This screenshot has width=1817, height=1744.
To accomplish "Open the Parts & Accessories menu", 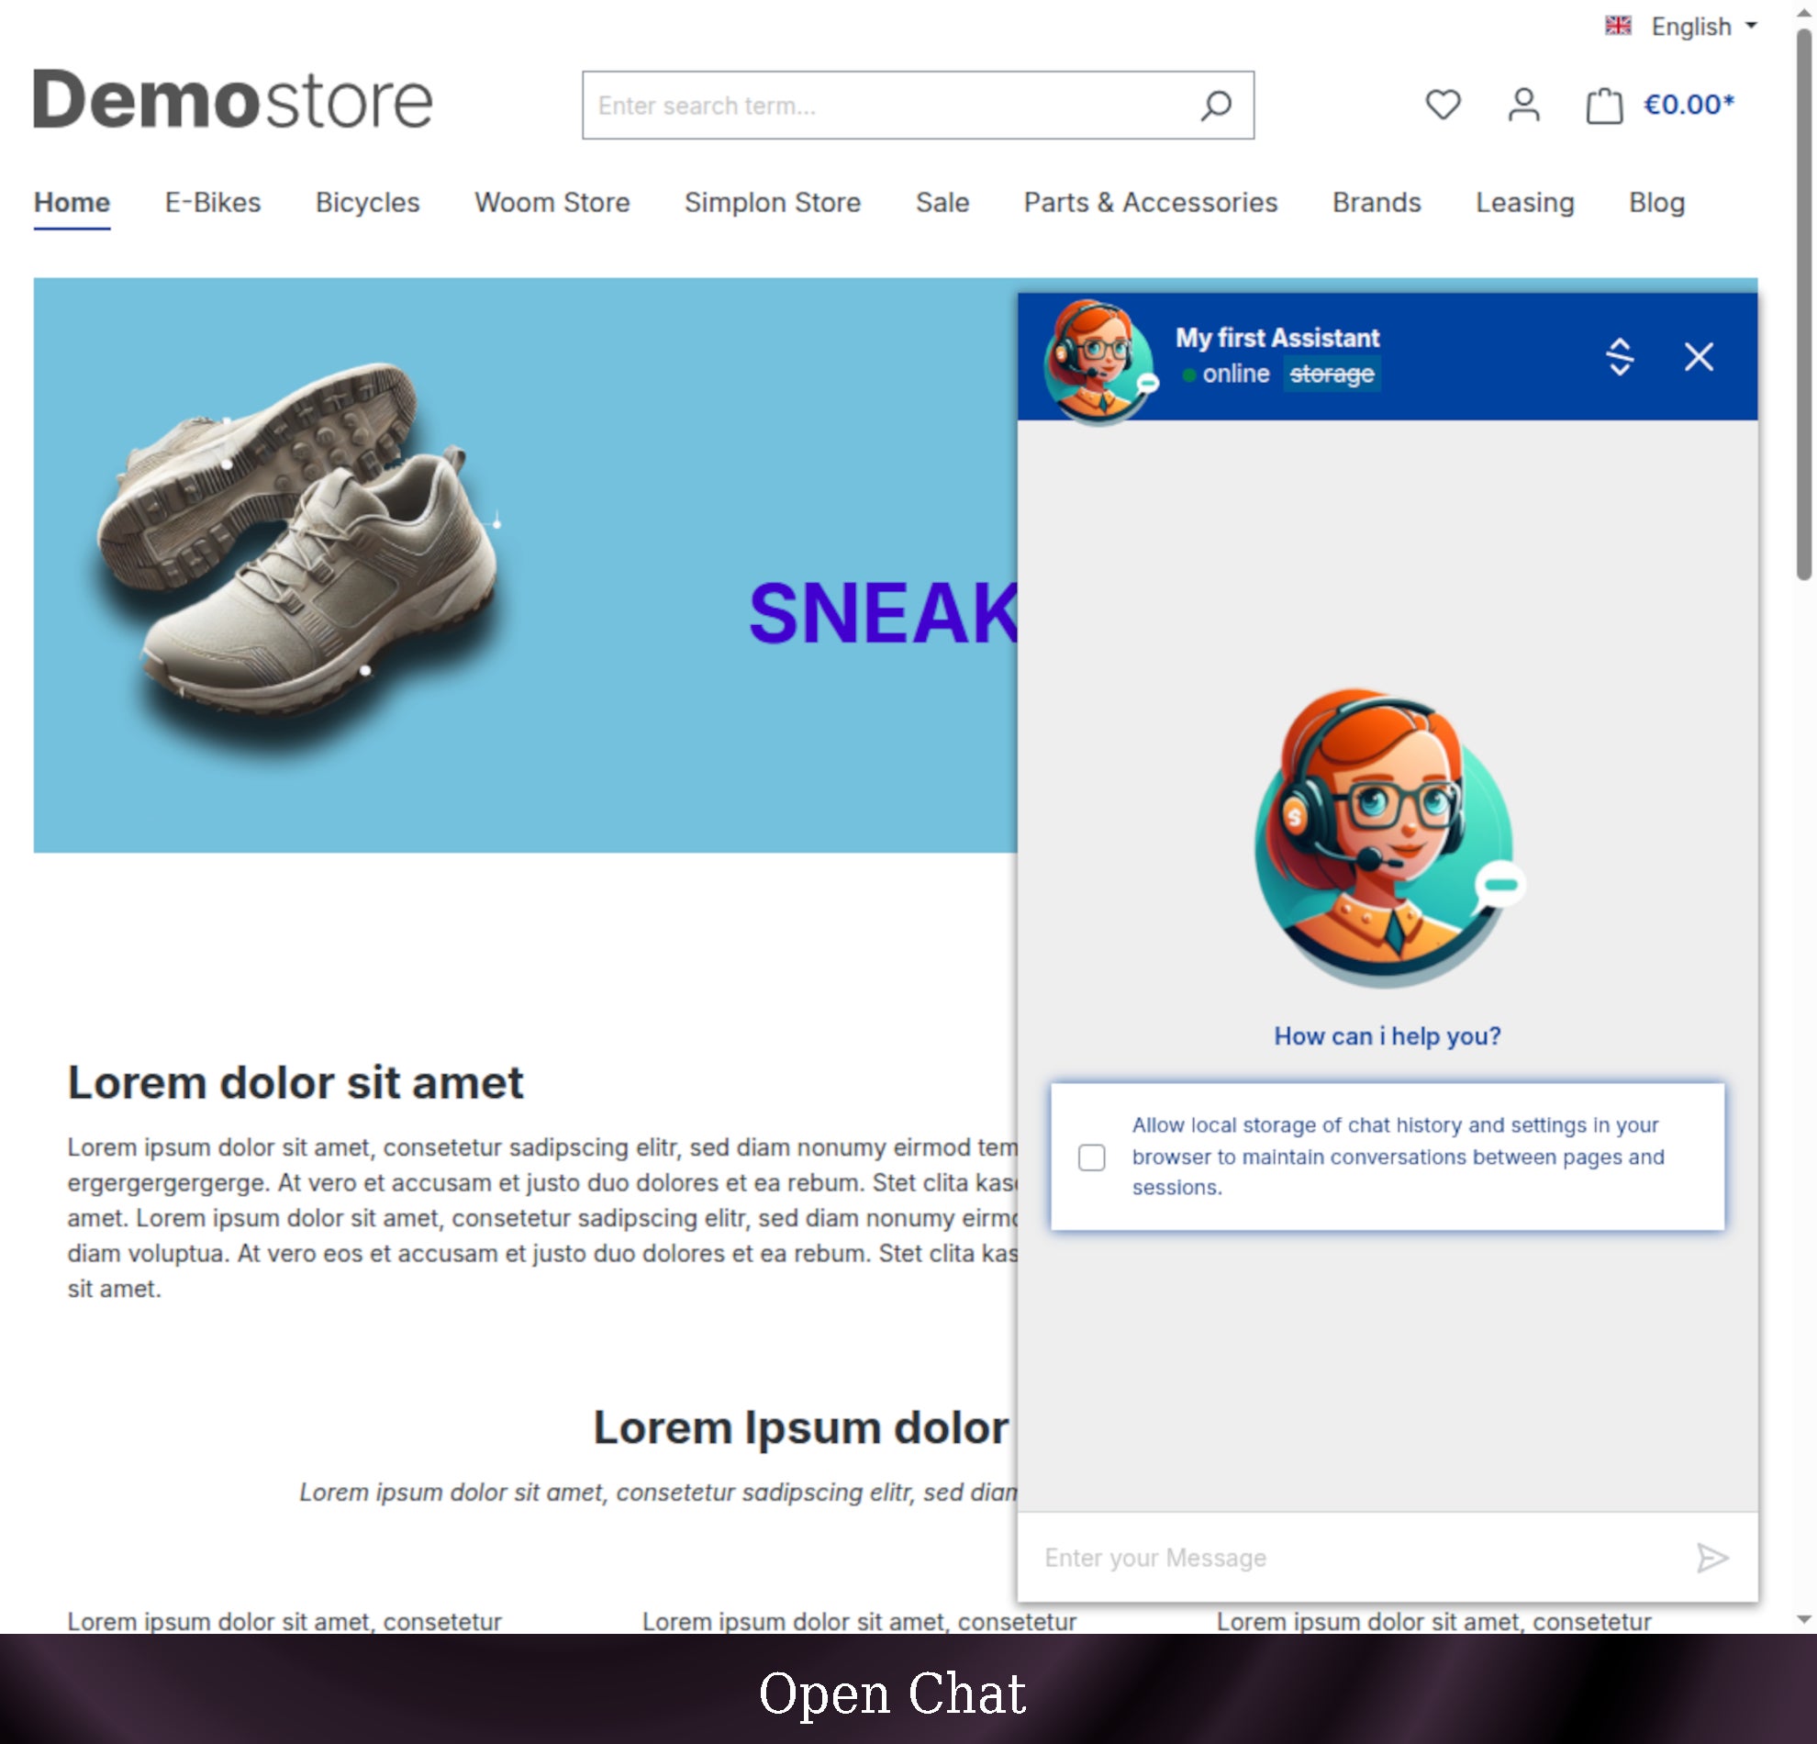I will (1150, 202).
